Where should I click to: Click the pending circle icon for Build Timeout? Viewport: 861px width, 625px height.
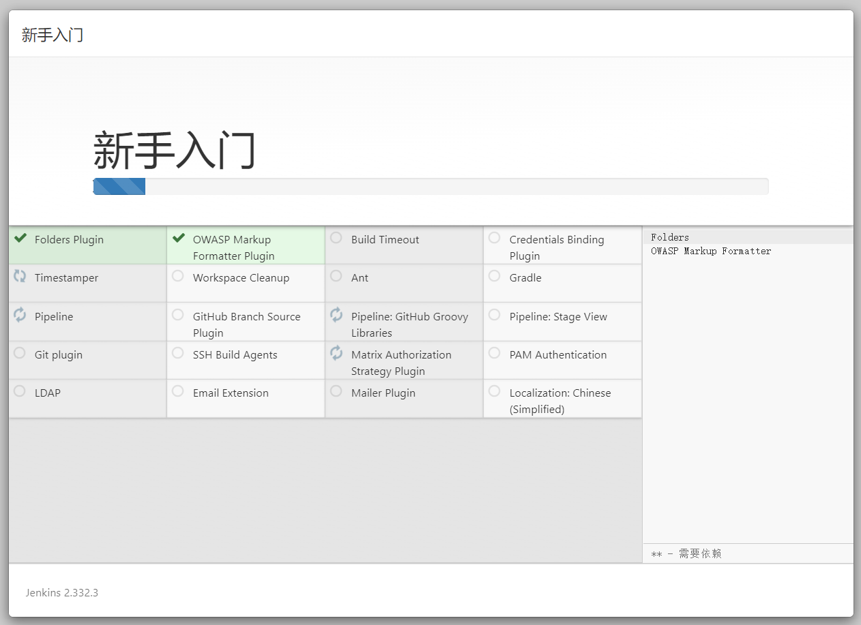click(336, 238)
